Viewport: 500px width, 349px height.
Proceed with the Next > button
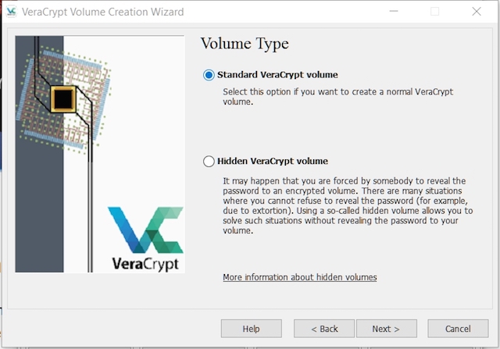pyautogui.click(x=387, y=329)
